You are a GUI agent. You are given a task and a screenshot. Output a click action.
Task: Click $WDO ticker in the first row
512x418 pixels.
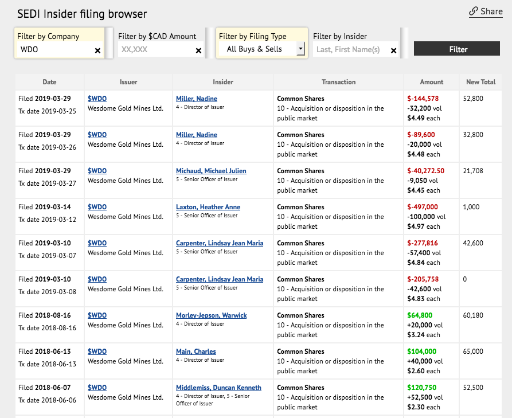coord(97,99)
